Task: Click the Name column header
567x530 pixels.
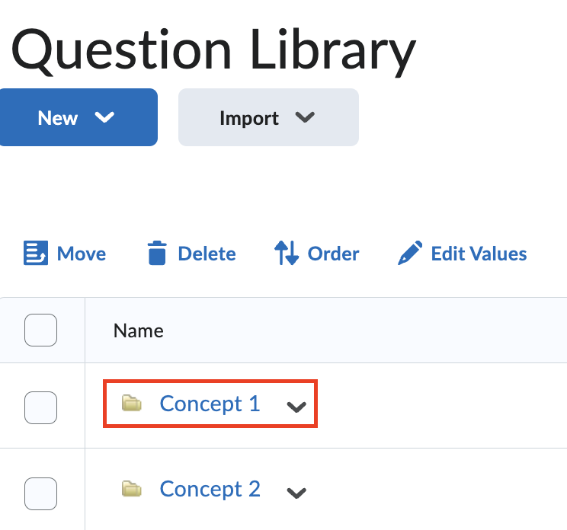Action: click(x=138, y=330)
